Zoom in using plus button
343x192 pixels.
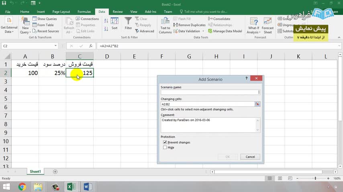328,178
